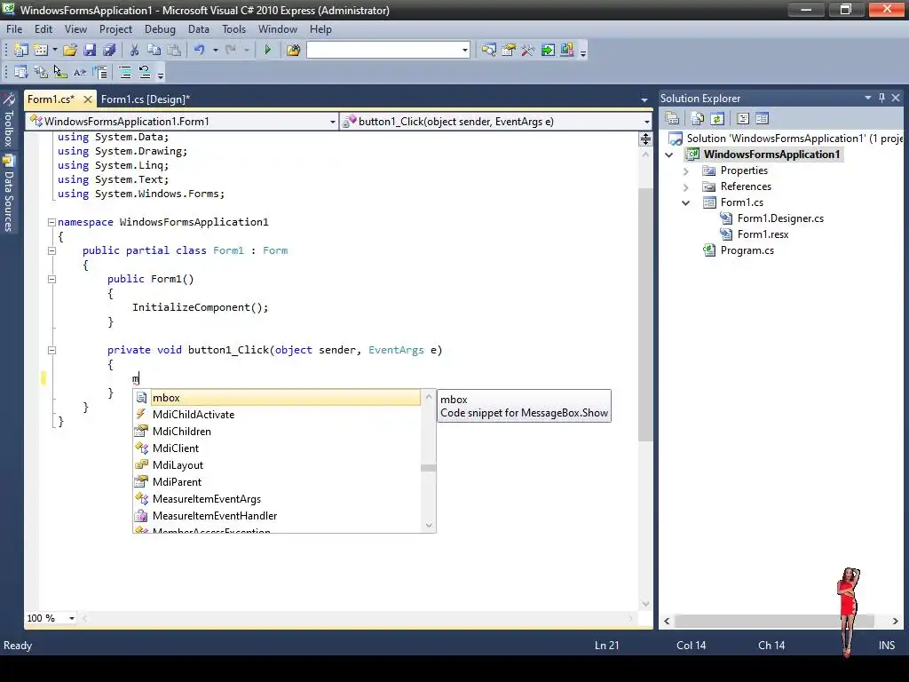The width and height of the screenshot is (909, 682).
Task: Click the Save All icon
Action: (109, 50)
